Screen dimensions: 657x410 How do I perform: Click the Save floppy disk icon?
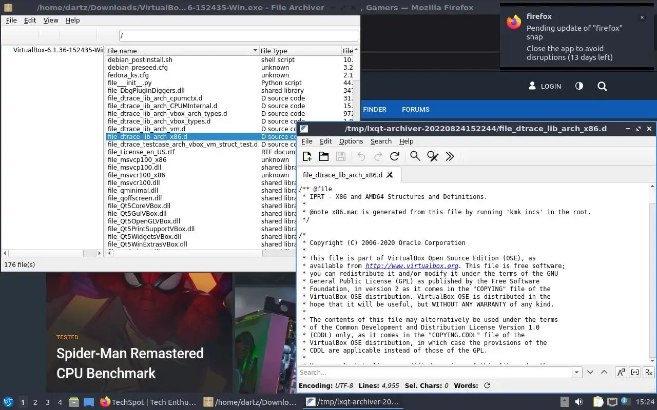pos(340,157)
